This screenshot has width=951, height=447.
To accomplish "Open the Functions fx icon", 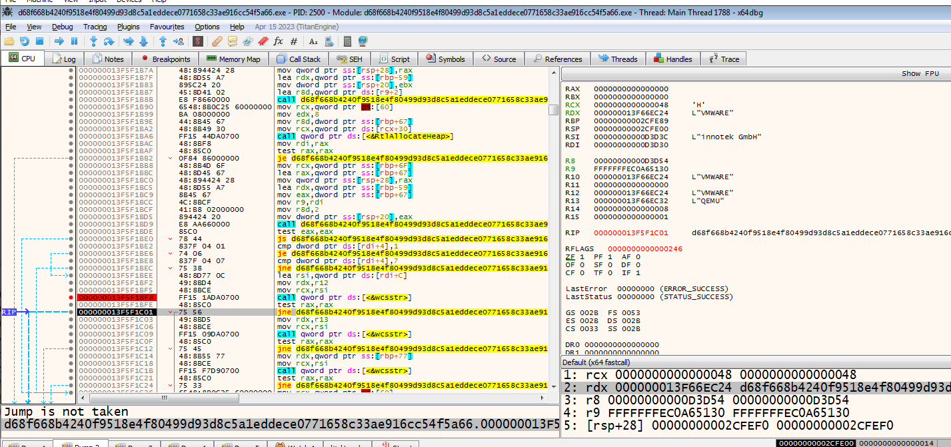I will [x=278, y=41].
